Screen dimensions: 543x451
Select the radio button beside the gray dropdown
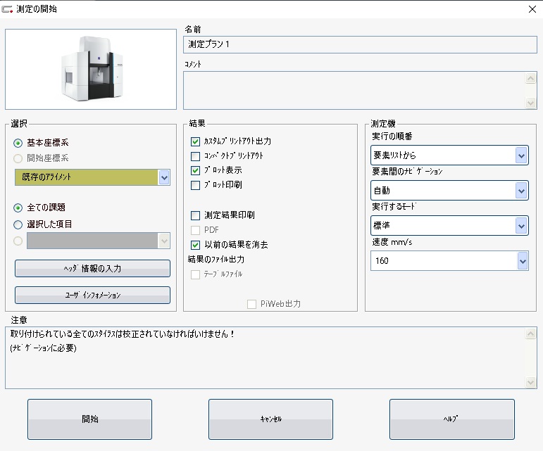click(18, 241)
